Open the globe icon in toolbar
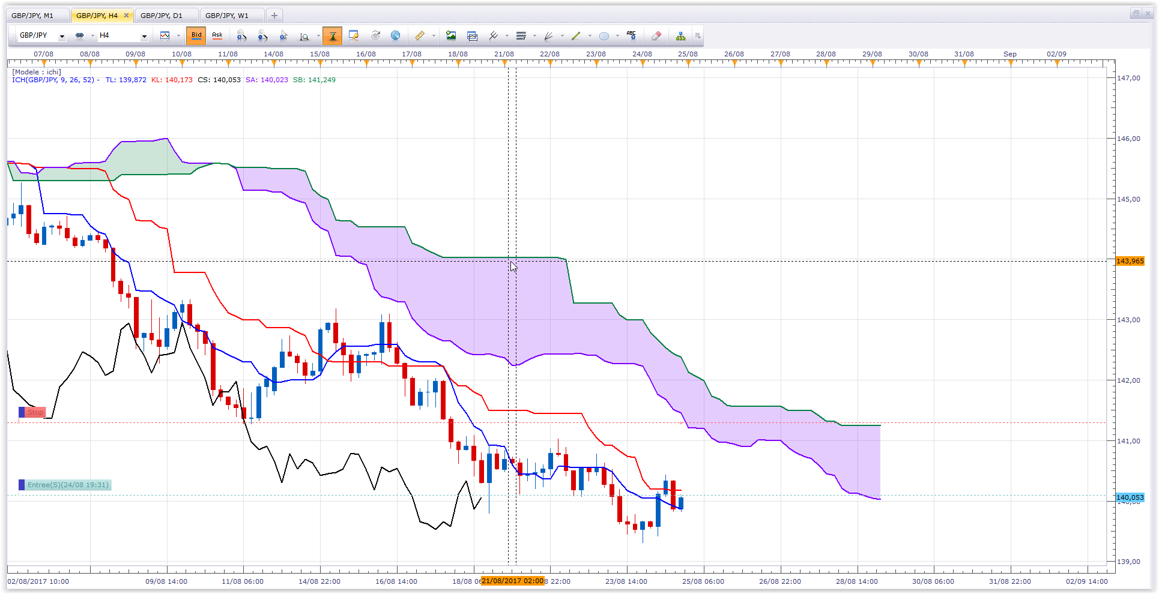 tap(395, 36)
